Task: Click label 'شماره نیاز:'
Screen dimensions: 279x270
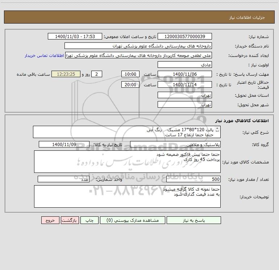Action: tap(259, 37)
